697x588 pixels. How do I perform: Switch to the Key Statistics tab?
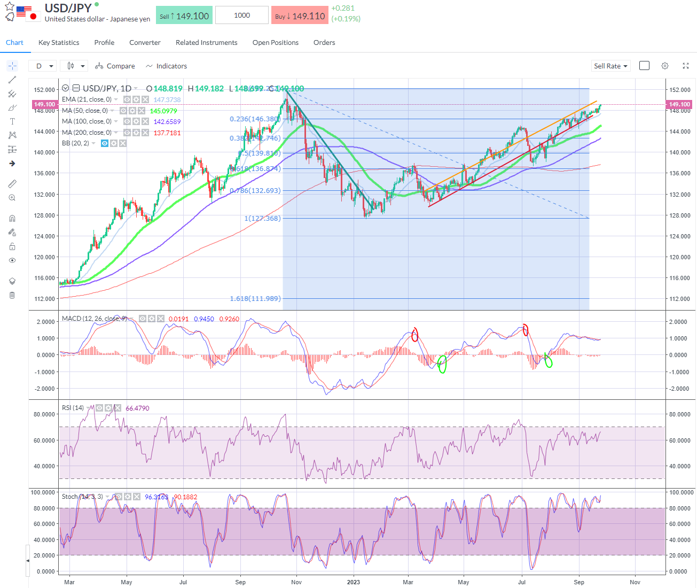tap(58, 42)
